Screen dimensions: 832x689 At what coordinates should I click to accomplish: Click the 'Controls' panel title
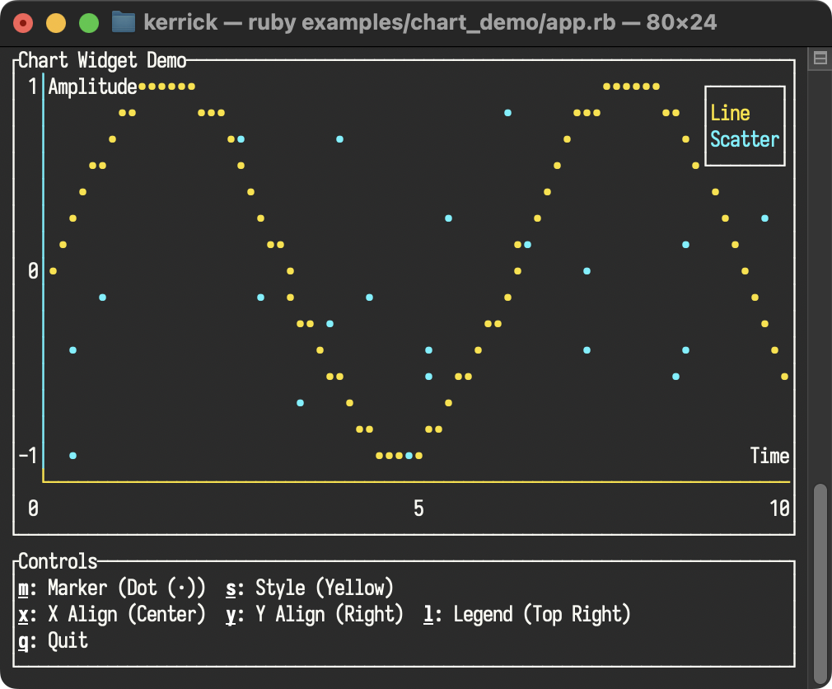pos(58,561)
